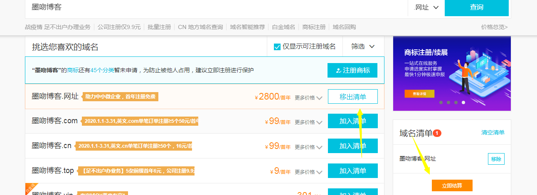This screenshot has width=537, height=195.
Task: Click 清空清单 link
Action: (x=493, y=133)
